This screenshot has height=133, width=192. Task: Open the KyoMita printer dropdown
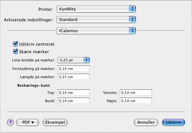[x=96, y=9]
